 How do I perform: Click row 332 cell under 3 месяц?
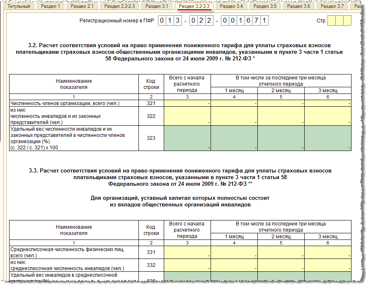click(328, 265)
